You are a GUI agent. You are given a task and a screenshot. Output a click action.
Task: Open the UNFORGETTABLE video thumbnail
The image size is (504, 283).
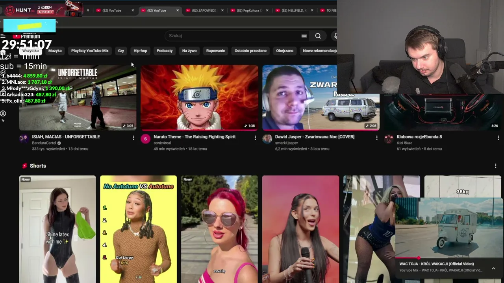pyautogui.click(x=78, y=97)
